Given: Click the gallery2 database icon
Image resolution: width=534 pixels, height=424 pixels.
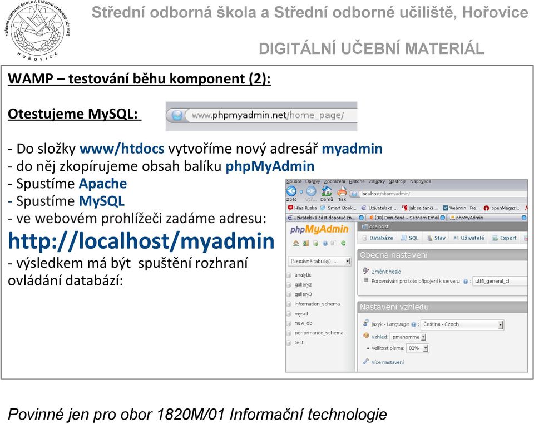Looking at the screenshot, I should tap(289, 285).
